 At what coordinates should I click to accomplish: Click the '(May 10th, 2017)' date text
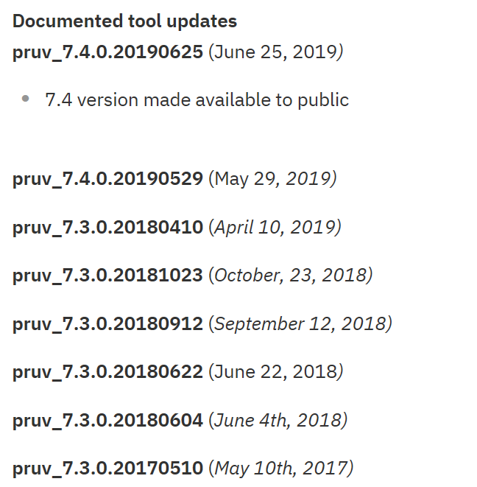(x=281, y=468)
